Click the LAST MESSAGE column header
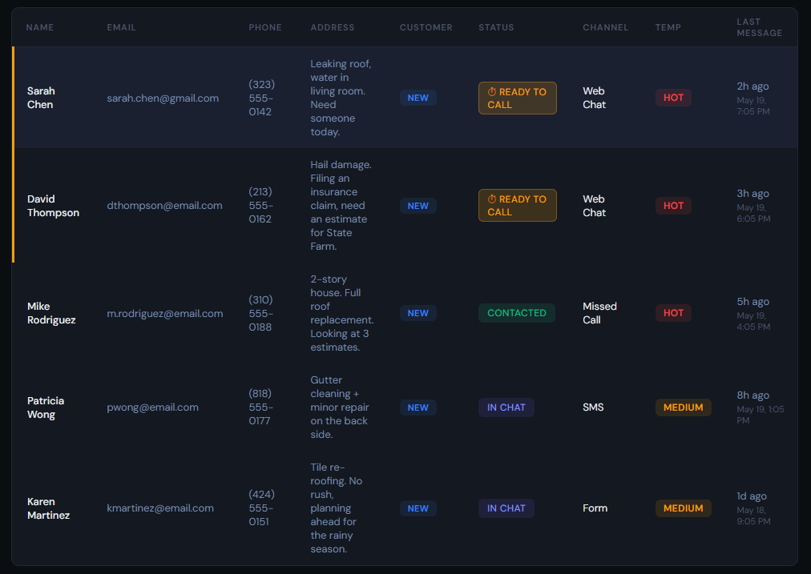Screen dimensions: 811x574 click(x=759, y=27)
